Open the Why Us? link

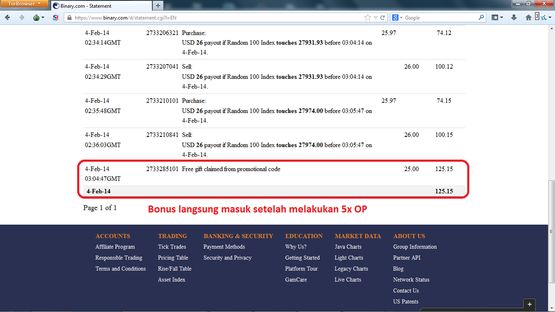click(296, 247)
